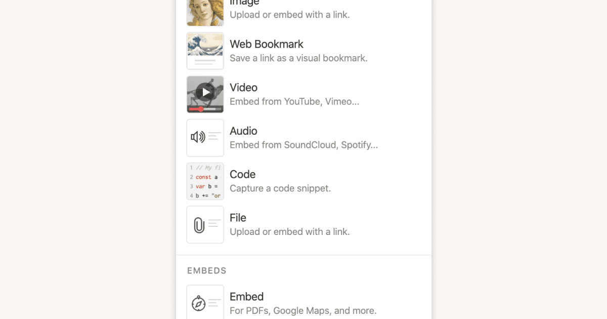Click the EMBEDS section header
This screenshot has height=319, width=607.
(x=206, y=270)
